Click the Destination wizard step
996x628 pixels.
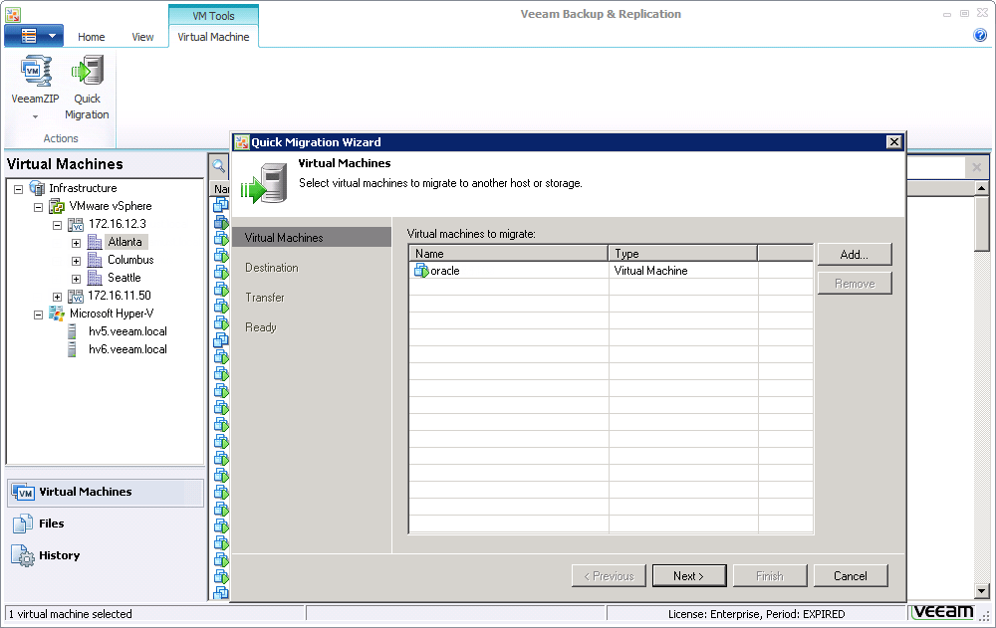click(x=272, y=268)
